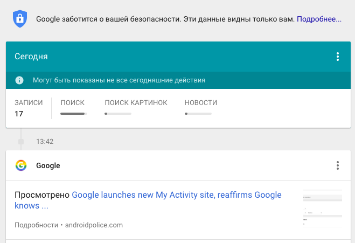This screenshot has height=243, width=355.
Task: Click the Подробности details link
Action: 37,225
